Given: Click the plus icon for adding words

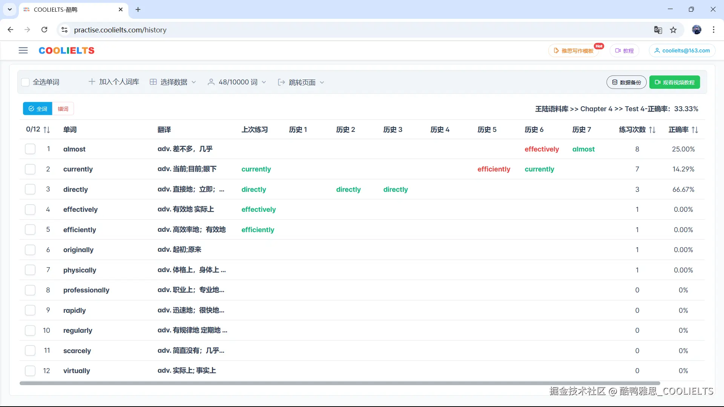Looking at the screenshot, I should [92, 82].
